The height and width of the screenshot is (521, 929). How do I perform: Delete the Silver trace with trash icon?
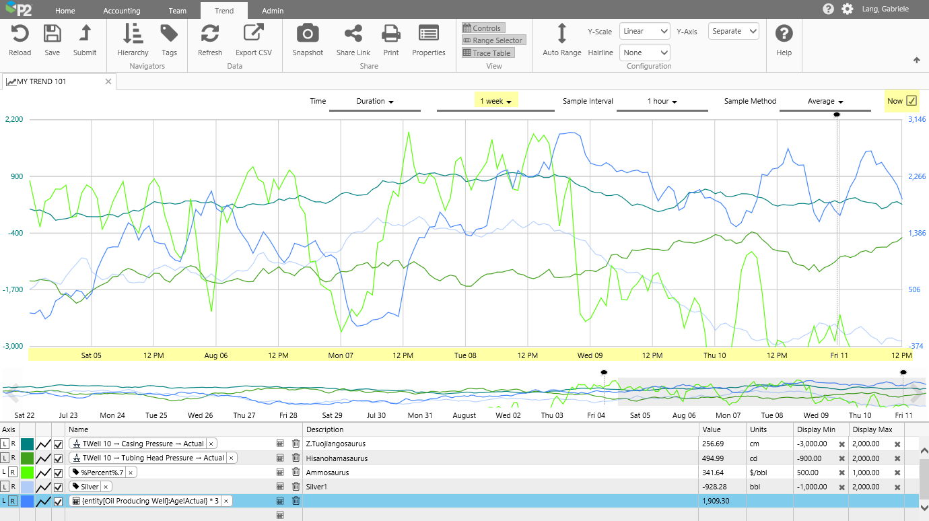296,487
